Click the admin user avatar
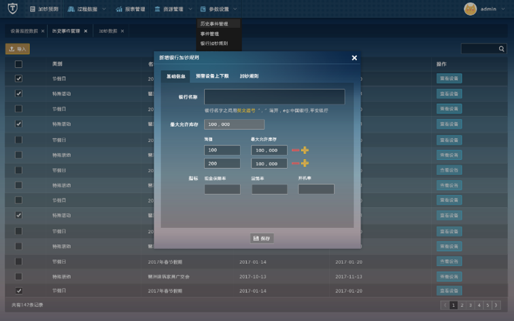The height and width of the screenshot is (321, 514). [470, 9]
